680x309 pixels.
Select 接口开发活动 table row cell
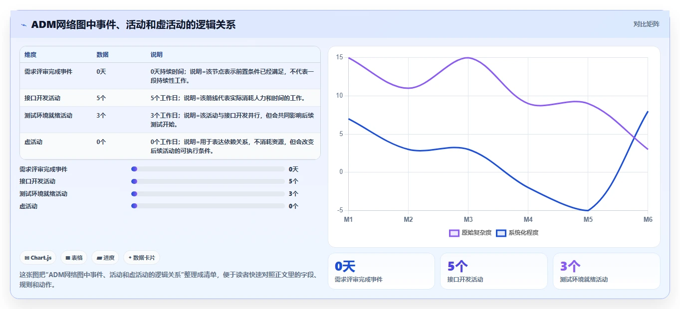pos(42,98)
